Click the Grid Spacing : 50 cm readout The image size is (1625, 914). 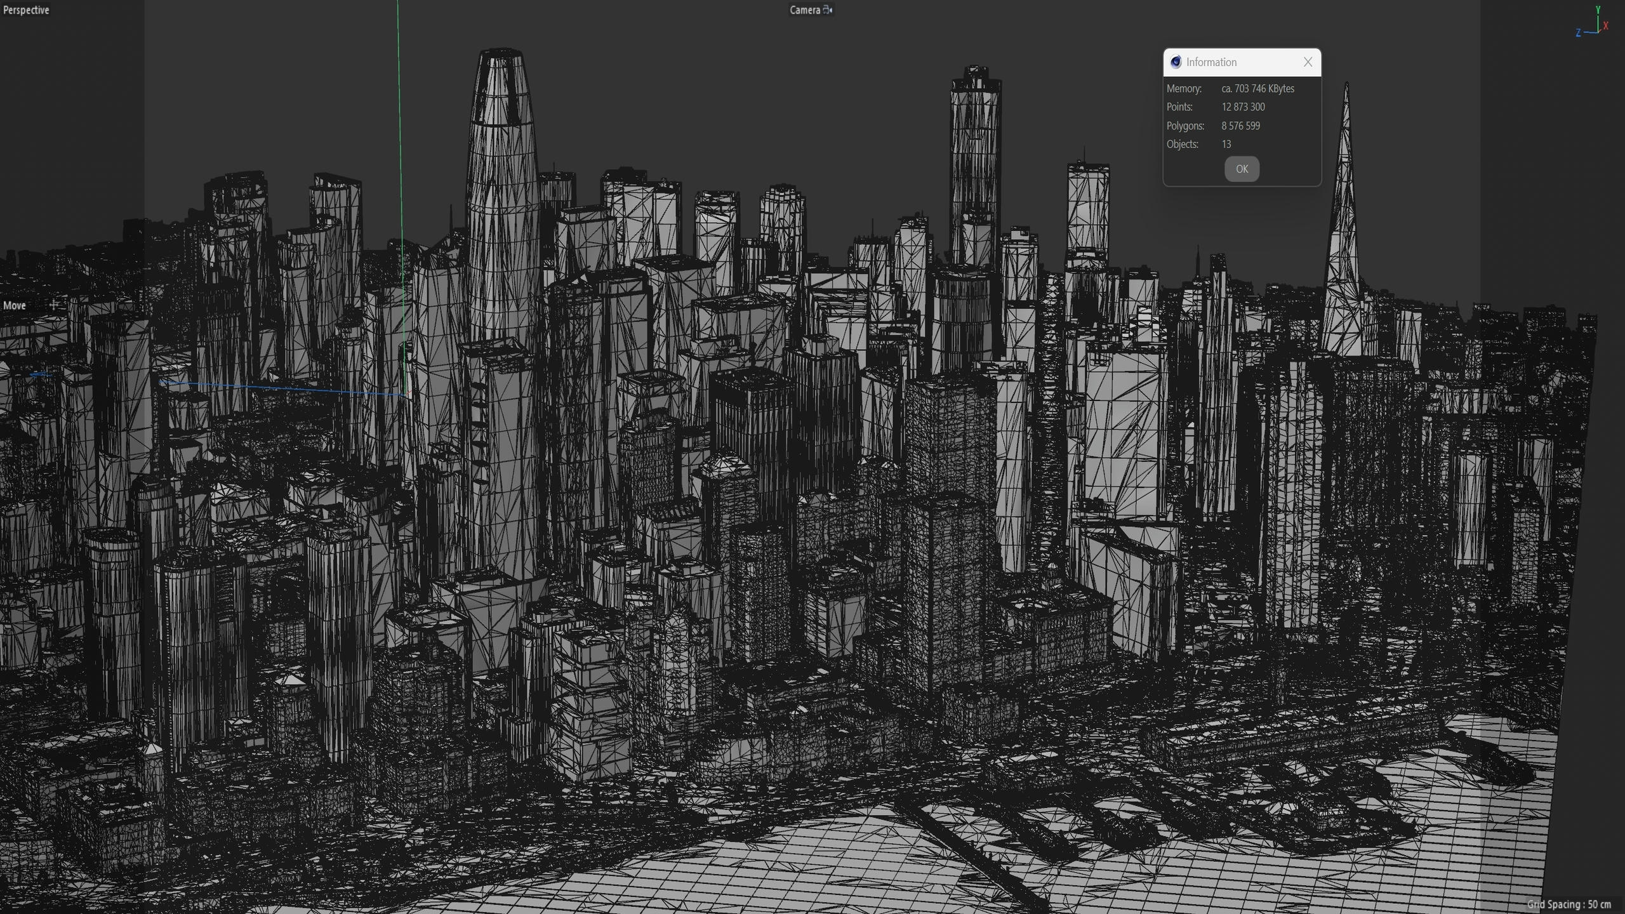click(1569, 904)
